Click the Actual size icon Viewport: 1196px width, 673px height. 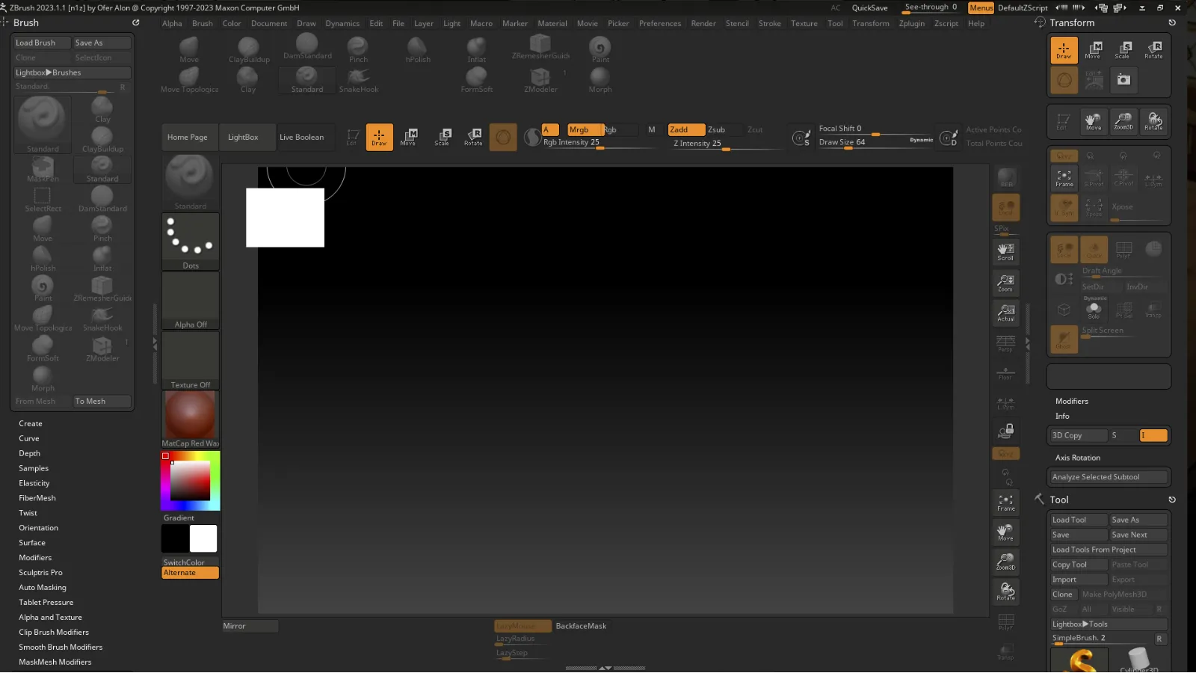point(1005,313)
